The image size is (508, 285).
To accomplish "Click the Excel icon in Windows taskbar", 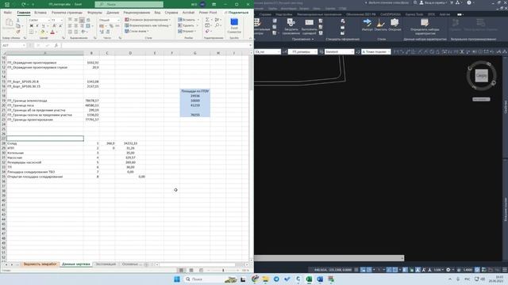I will [x=309, y=279].
